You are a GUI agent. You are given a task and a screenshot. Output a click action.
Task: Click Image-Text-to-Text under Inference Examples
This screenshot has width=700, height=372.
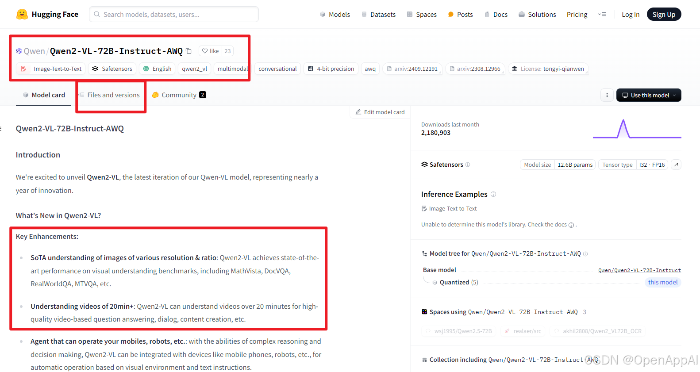(x=449, y=209)
